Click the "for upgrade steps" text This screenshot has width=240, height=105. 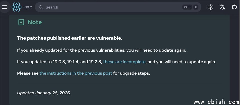pyautogui.click(x=132, y=73)
